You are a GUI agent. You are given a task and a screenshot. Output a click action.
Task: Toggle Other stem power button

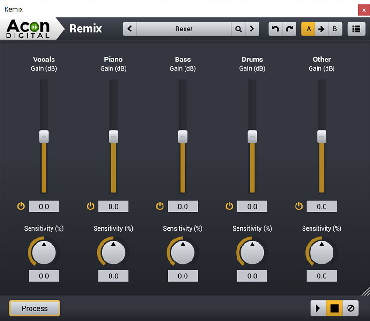(x=299, y=206)
